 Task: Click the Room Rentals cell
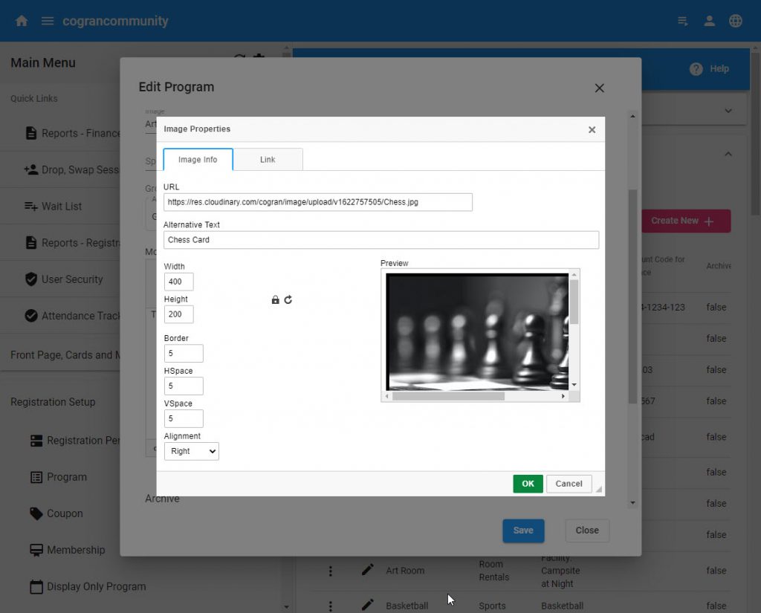click(x=493, y=571)
